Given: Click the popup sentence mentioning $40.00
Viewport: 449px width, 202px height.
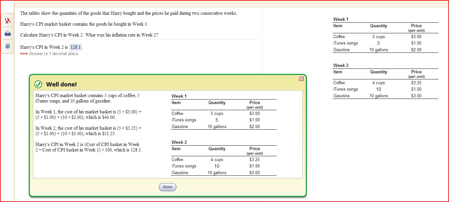Looking at the screenshot, I should (88, 115).
